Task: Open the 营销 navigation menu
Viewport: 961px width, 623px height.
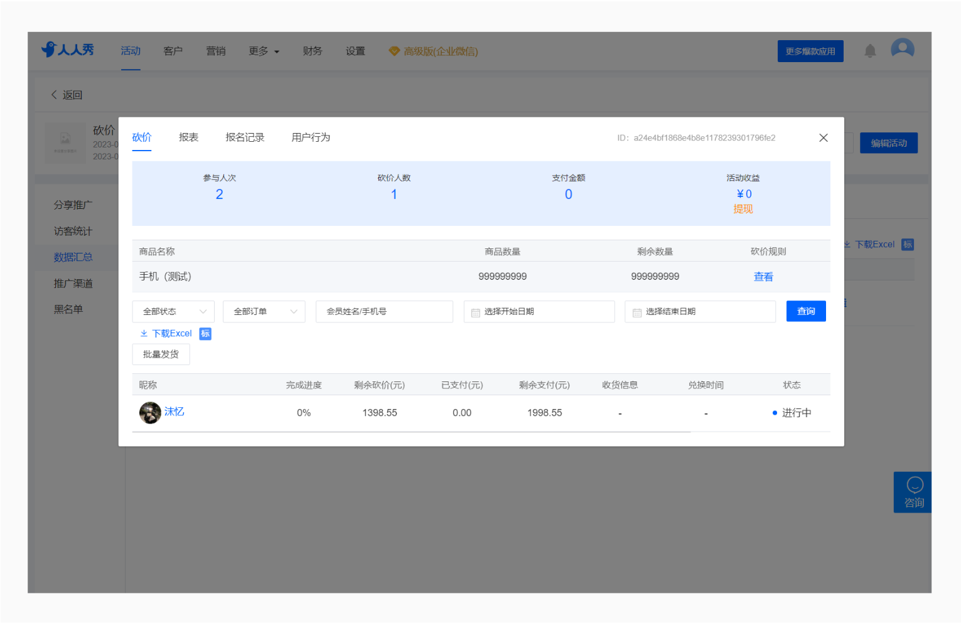Action: pos(216,51)
